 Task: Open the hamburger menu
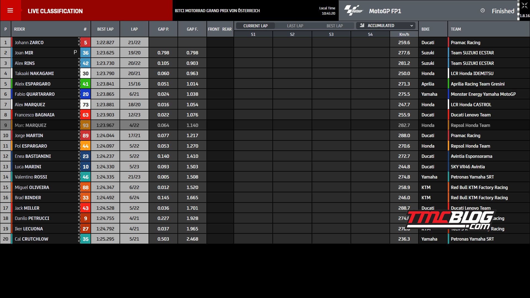pyautogui.click(x=10, y=10)
